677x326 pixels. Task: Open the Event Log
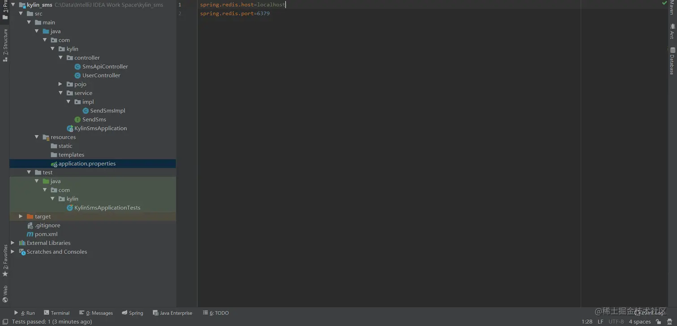[650, 313]
